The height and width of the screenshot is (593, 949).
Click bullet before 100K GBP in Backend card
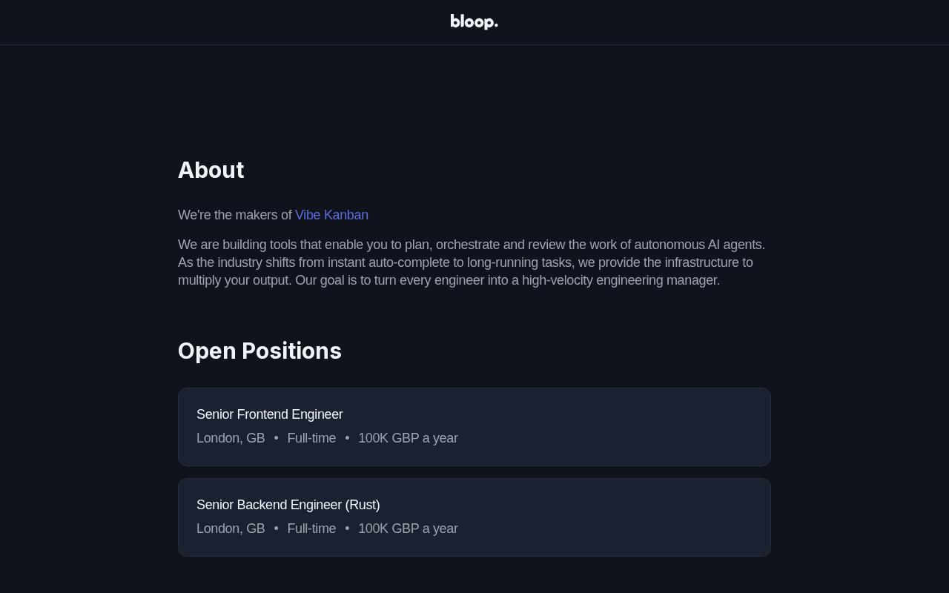pos(347,529)
